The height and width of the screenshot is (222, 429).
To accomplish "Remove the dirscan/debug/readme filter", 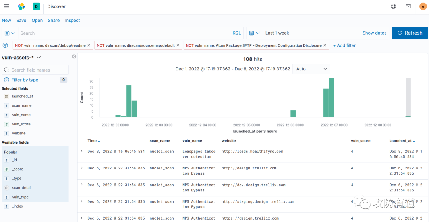I will [x=89, y=45].
